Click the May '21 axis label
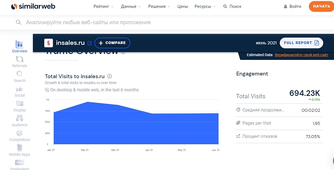Viewport: 334px width, 170px height. tap(182, 150)
